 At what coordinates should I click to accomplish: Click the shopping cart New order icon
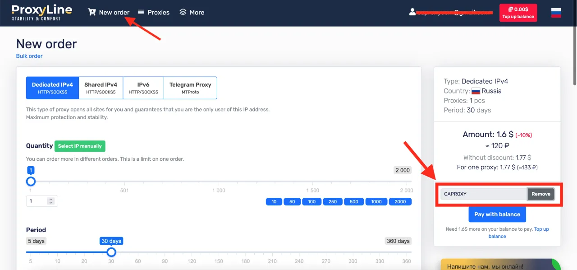click(92, 13)
